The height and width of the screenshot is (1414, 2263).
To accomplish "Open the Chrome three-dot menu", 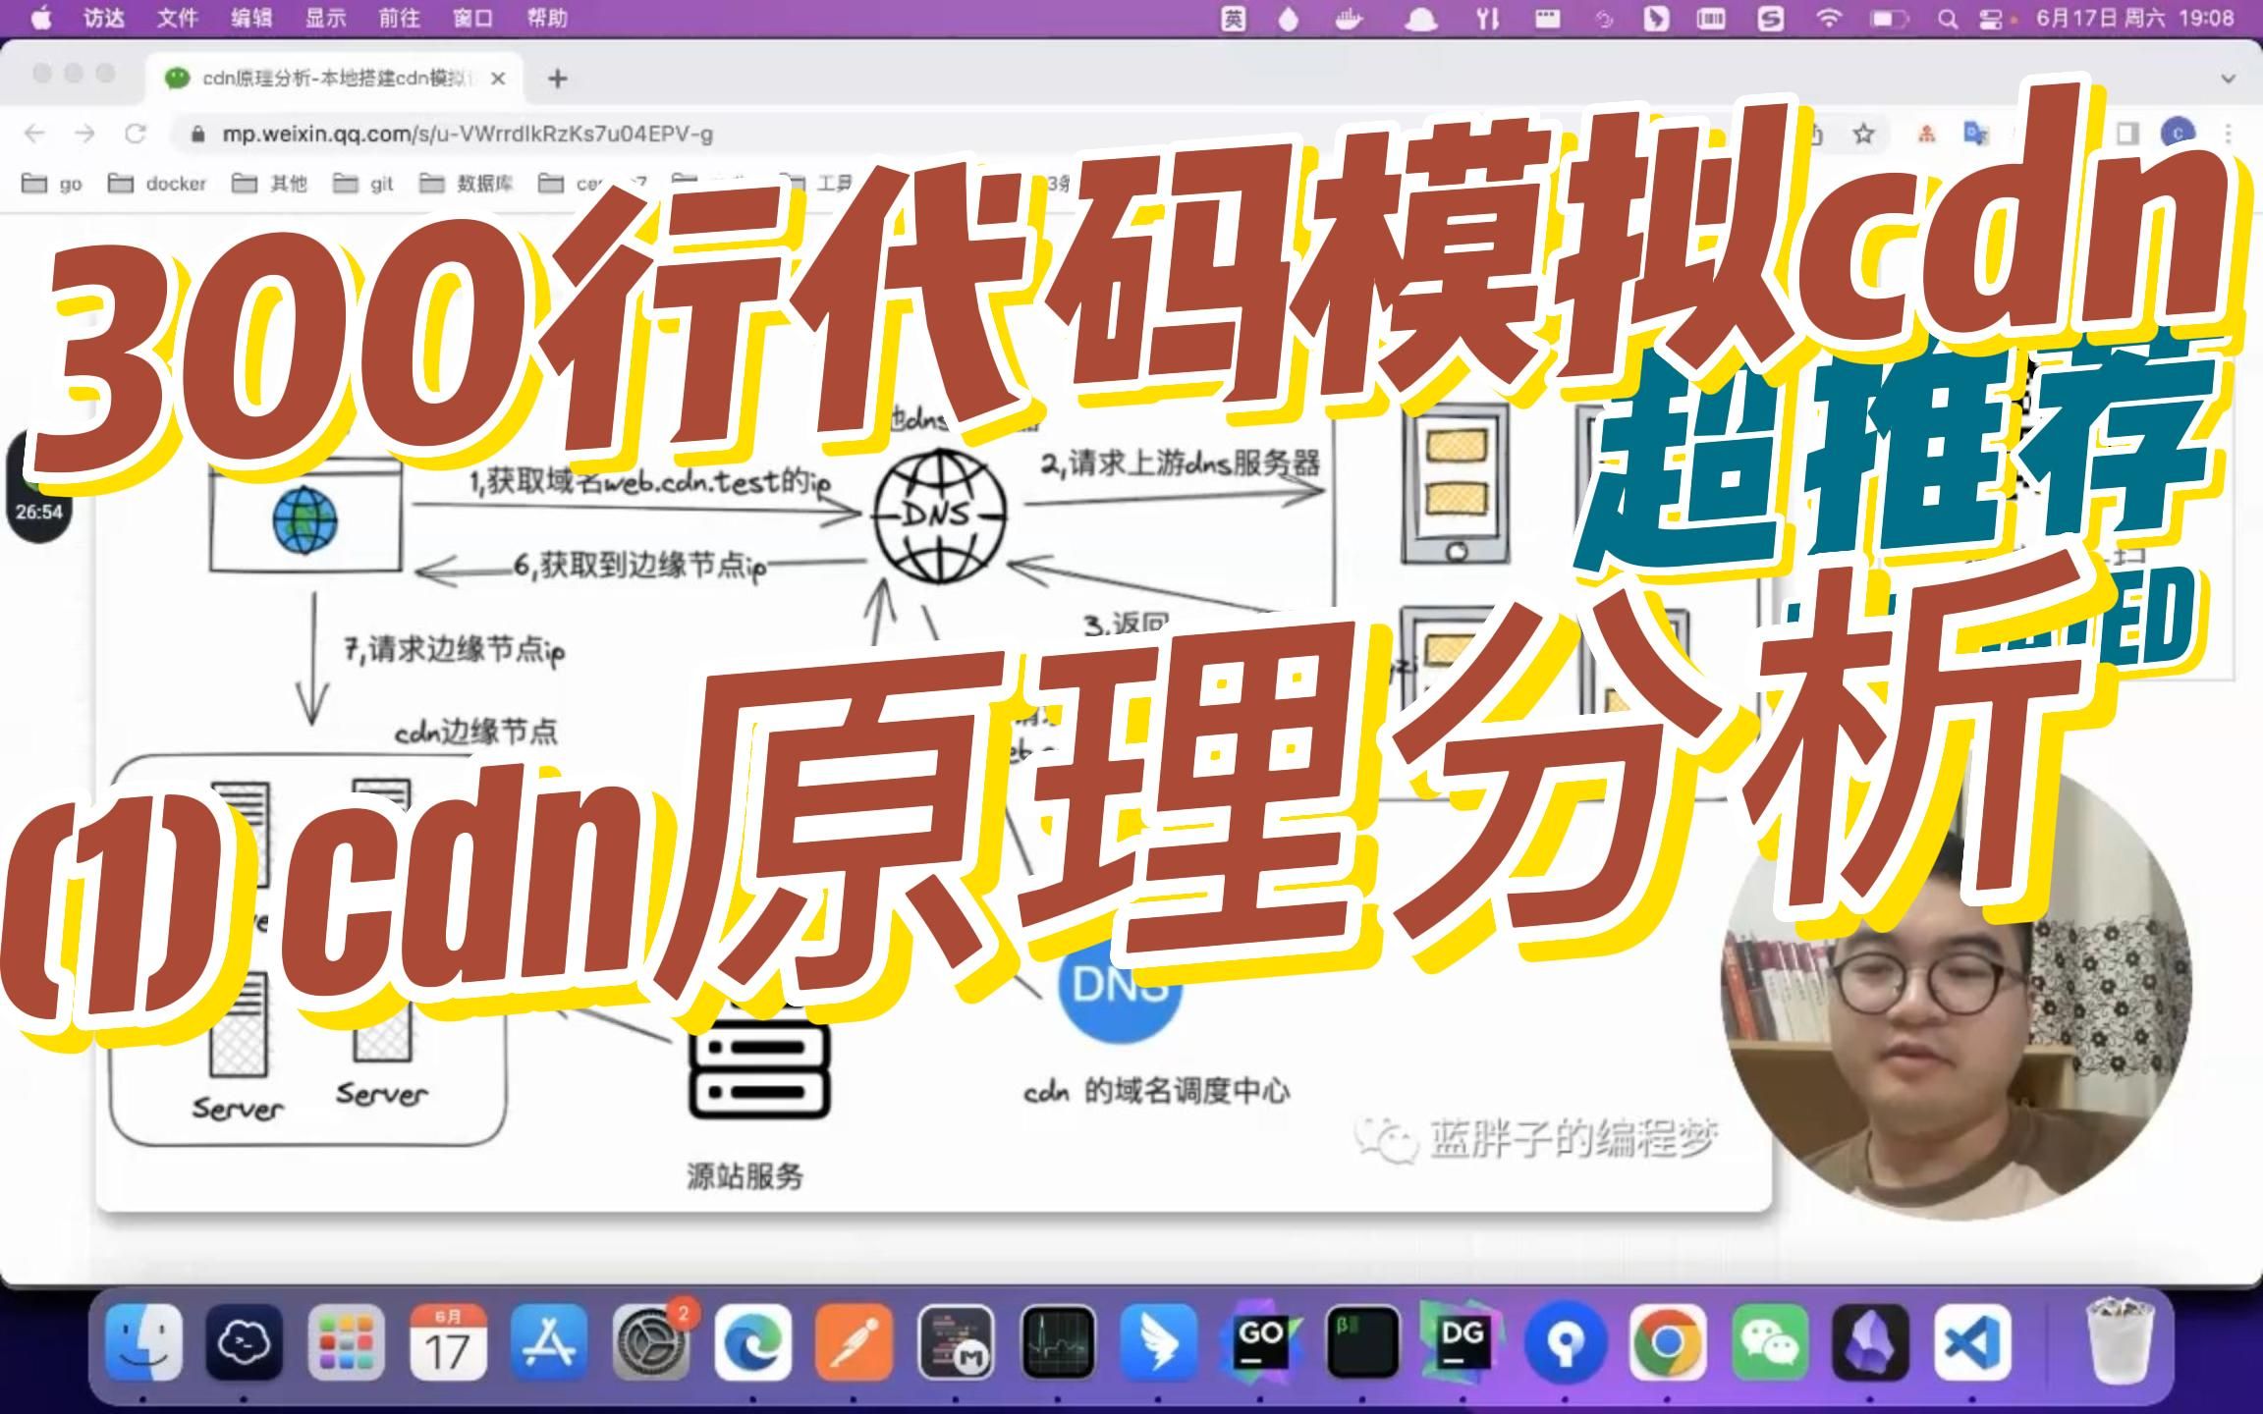I will (2229, 134).
